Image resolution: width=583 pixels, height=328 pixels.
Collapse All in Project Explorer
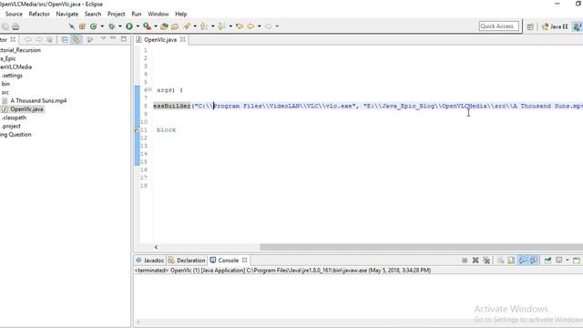coord(65,39)
